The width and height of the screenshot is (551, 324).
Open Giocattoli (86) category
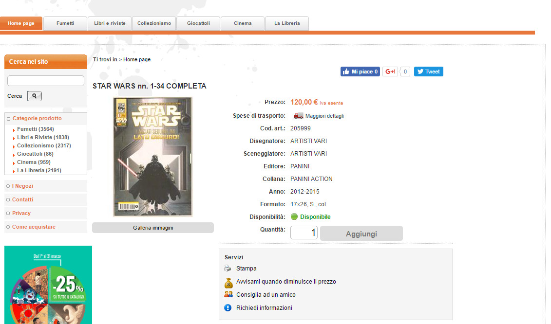tap(35, 154)
